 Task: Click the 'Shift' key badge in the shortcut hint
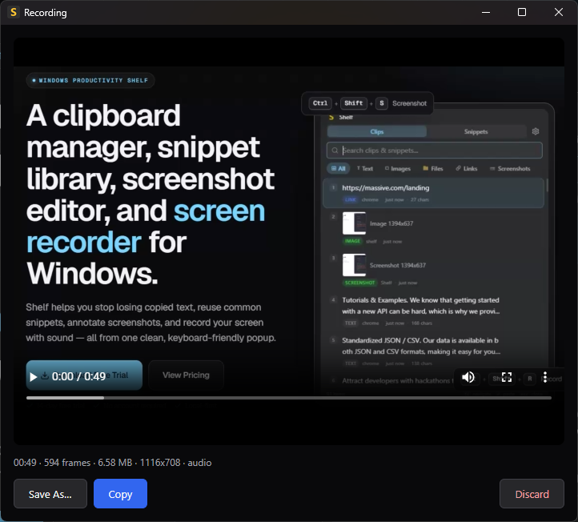click(354, 103)
